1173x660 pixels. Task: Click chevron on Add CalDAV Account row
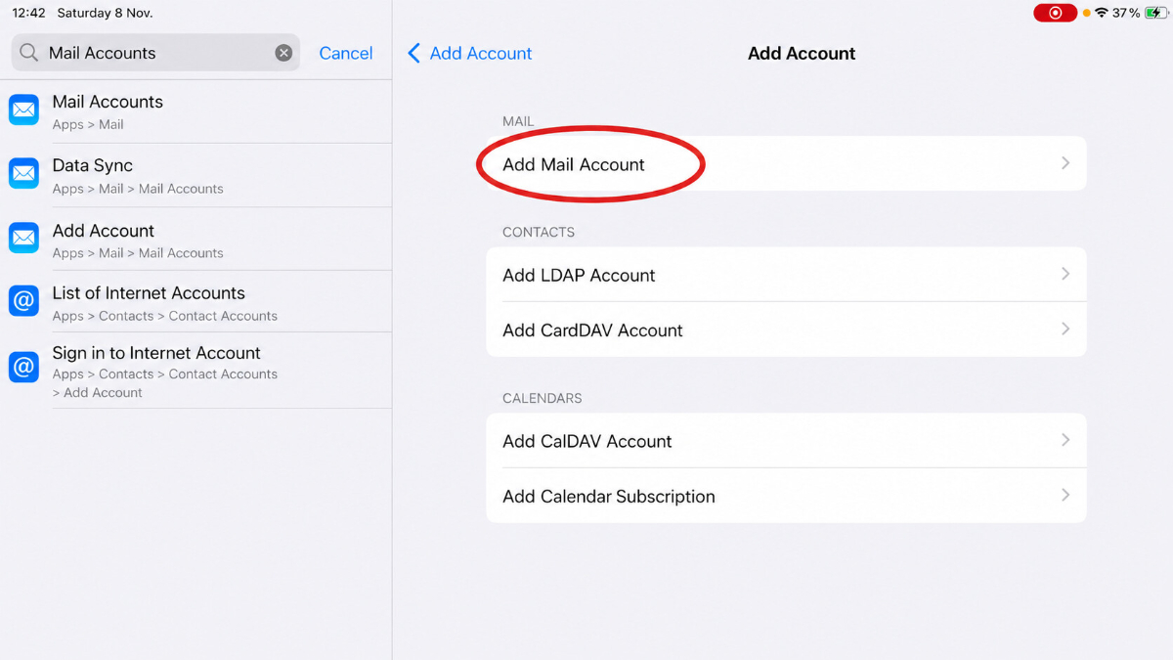1065,441
